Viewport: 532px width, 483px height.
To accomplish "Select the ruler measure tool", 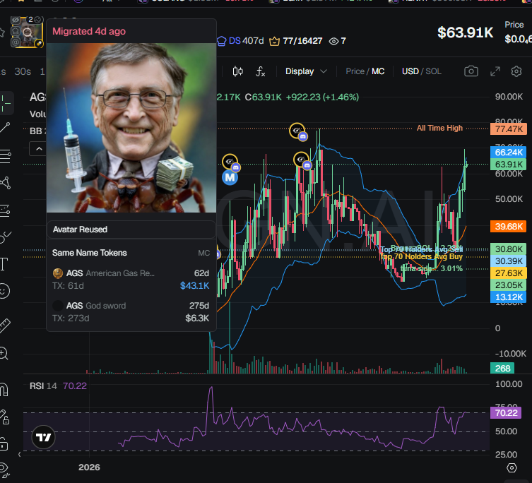I will [5, 326].
